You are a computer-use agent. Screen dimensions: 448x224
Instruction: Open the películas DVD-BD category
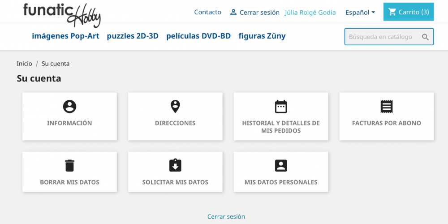(198, 36)
